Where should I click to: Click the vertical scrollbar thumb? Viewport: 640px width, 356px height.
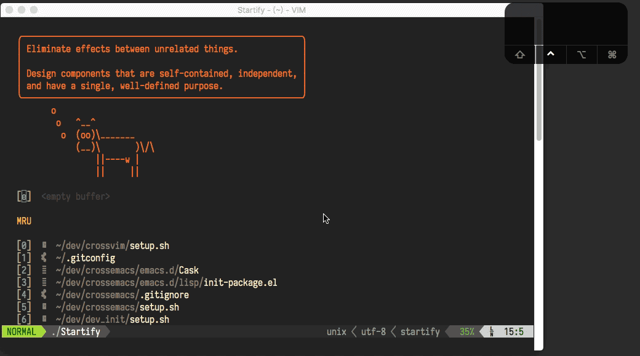539,80
